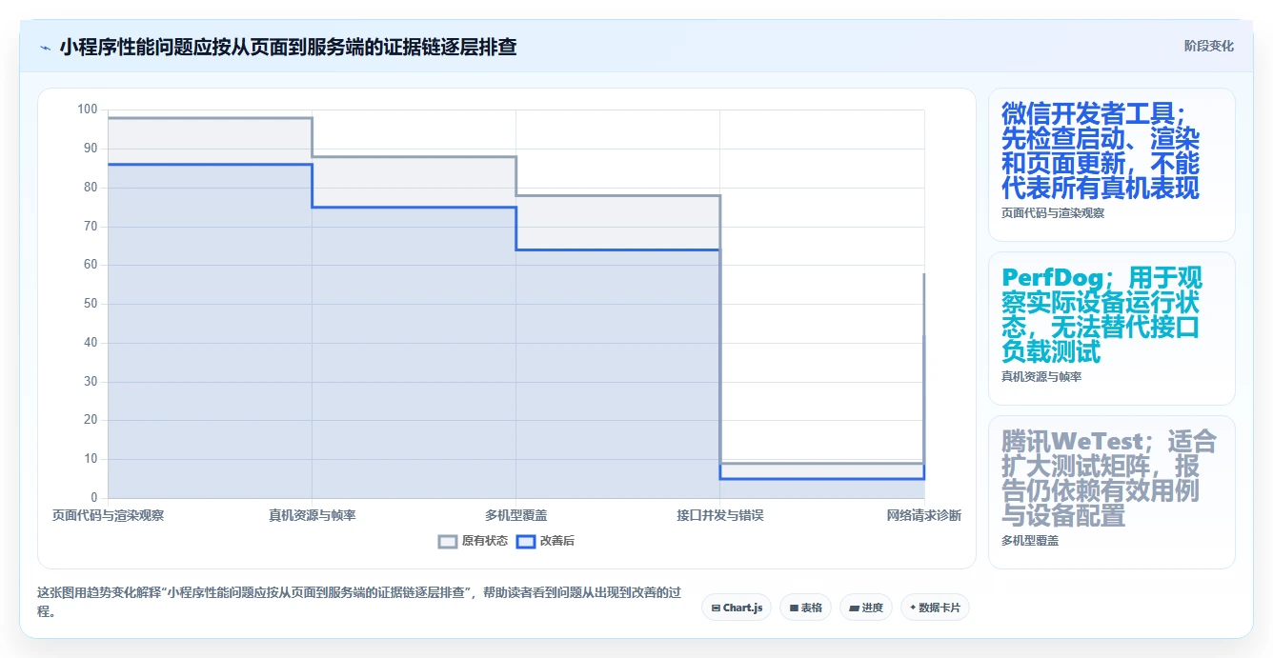Click the icon inside the 表格 chip
Image resolution: width=1273 pixels, height=658 pixels.
(793, 608)
